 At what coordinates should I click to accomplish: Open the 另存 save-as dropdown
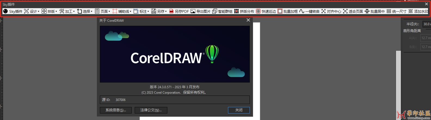[x=159, y=11]
